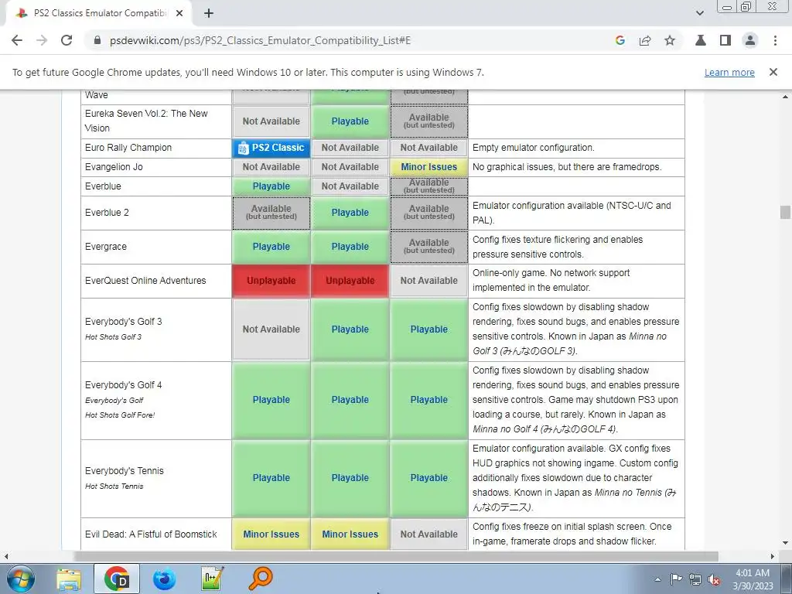Screen dimensions: 792x594
Task: Switch to Chrome in the taskbar
Action: (x=117, y=579)
